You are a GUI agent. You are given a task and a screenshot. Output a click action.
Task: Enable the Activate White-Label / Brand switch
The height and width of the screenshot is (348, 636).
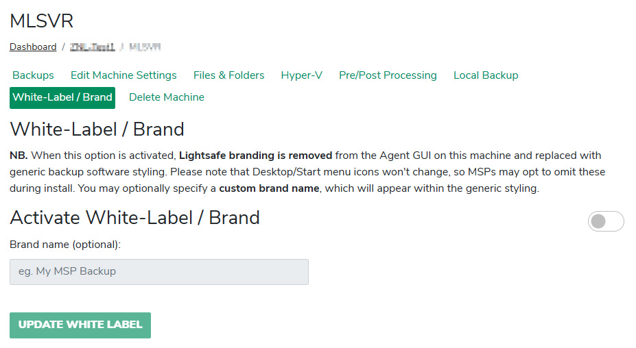coord(606,221)
